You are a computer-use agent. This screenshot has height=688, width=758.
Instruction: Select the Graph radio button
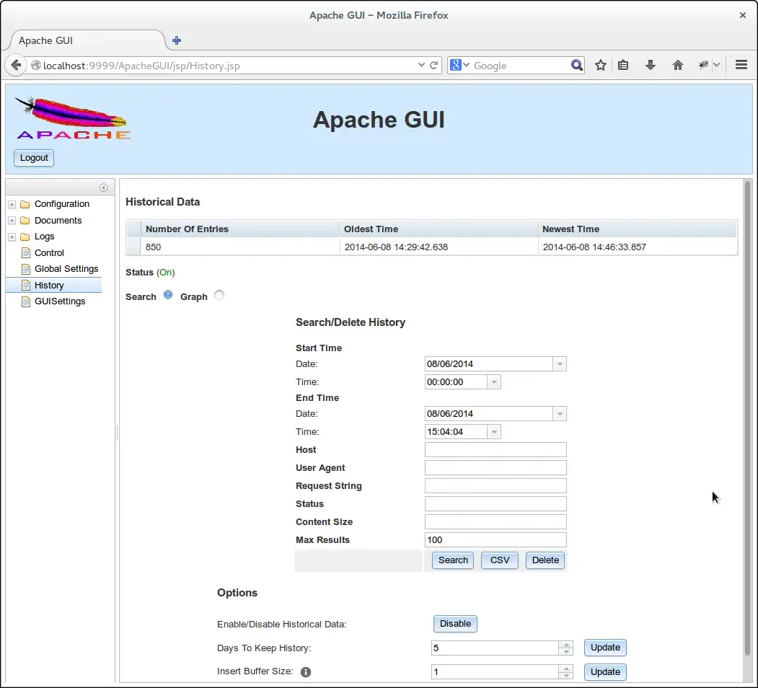pos(219,295)
